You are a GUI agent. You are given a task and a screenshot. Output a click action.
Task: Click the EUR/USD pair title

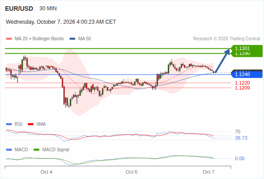[x=19, y=9]
